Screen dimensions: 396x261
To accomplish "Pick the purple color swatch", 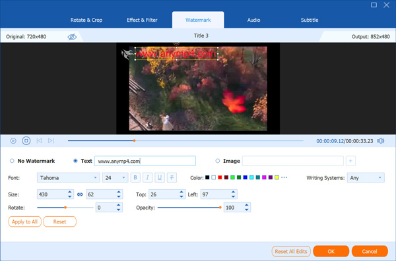I will tap(270, 177).
